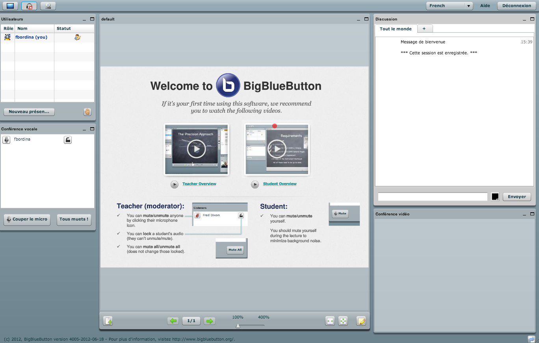Click the fit to width icon
This screenshot has width=539, height=343.
[330, 321]
